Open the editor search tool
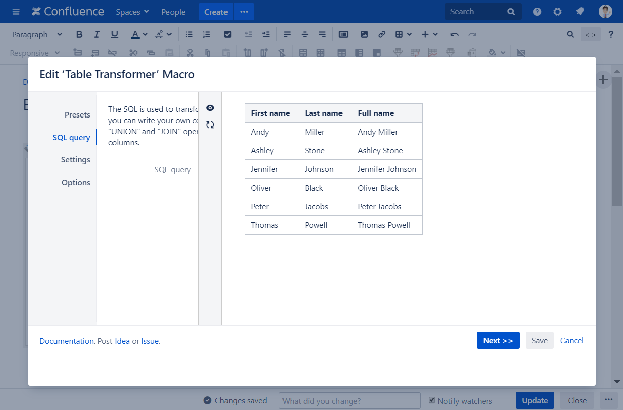This screenshot has height=410, width=623. [570, 34]
